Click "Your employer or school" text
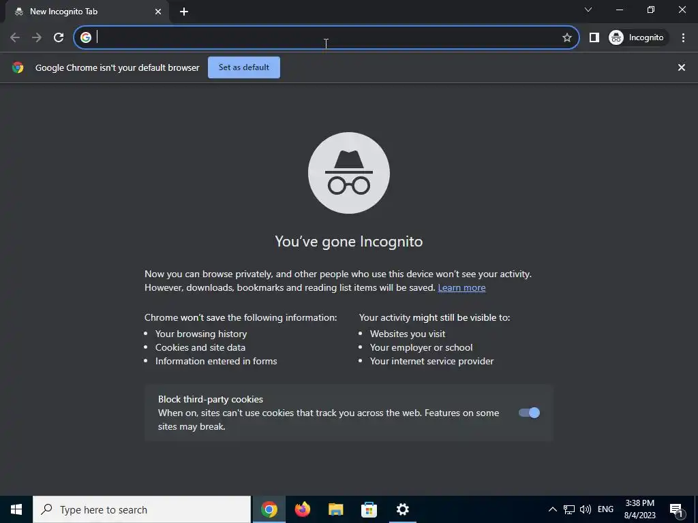 point(421,348)
